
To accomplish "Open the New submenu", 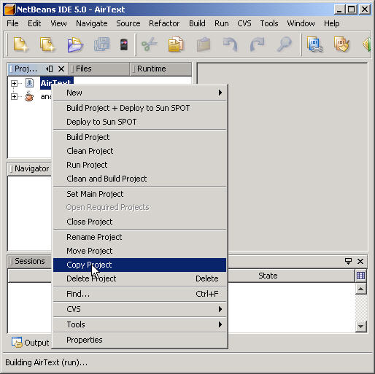I will (x=140, y=93).
